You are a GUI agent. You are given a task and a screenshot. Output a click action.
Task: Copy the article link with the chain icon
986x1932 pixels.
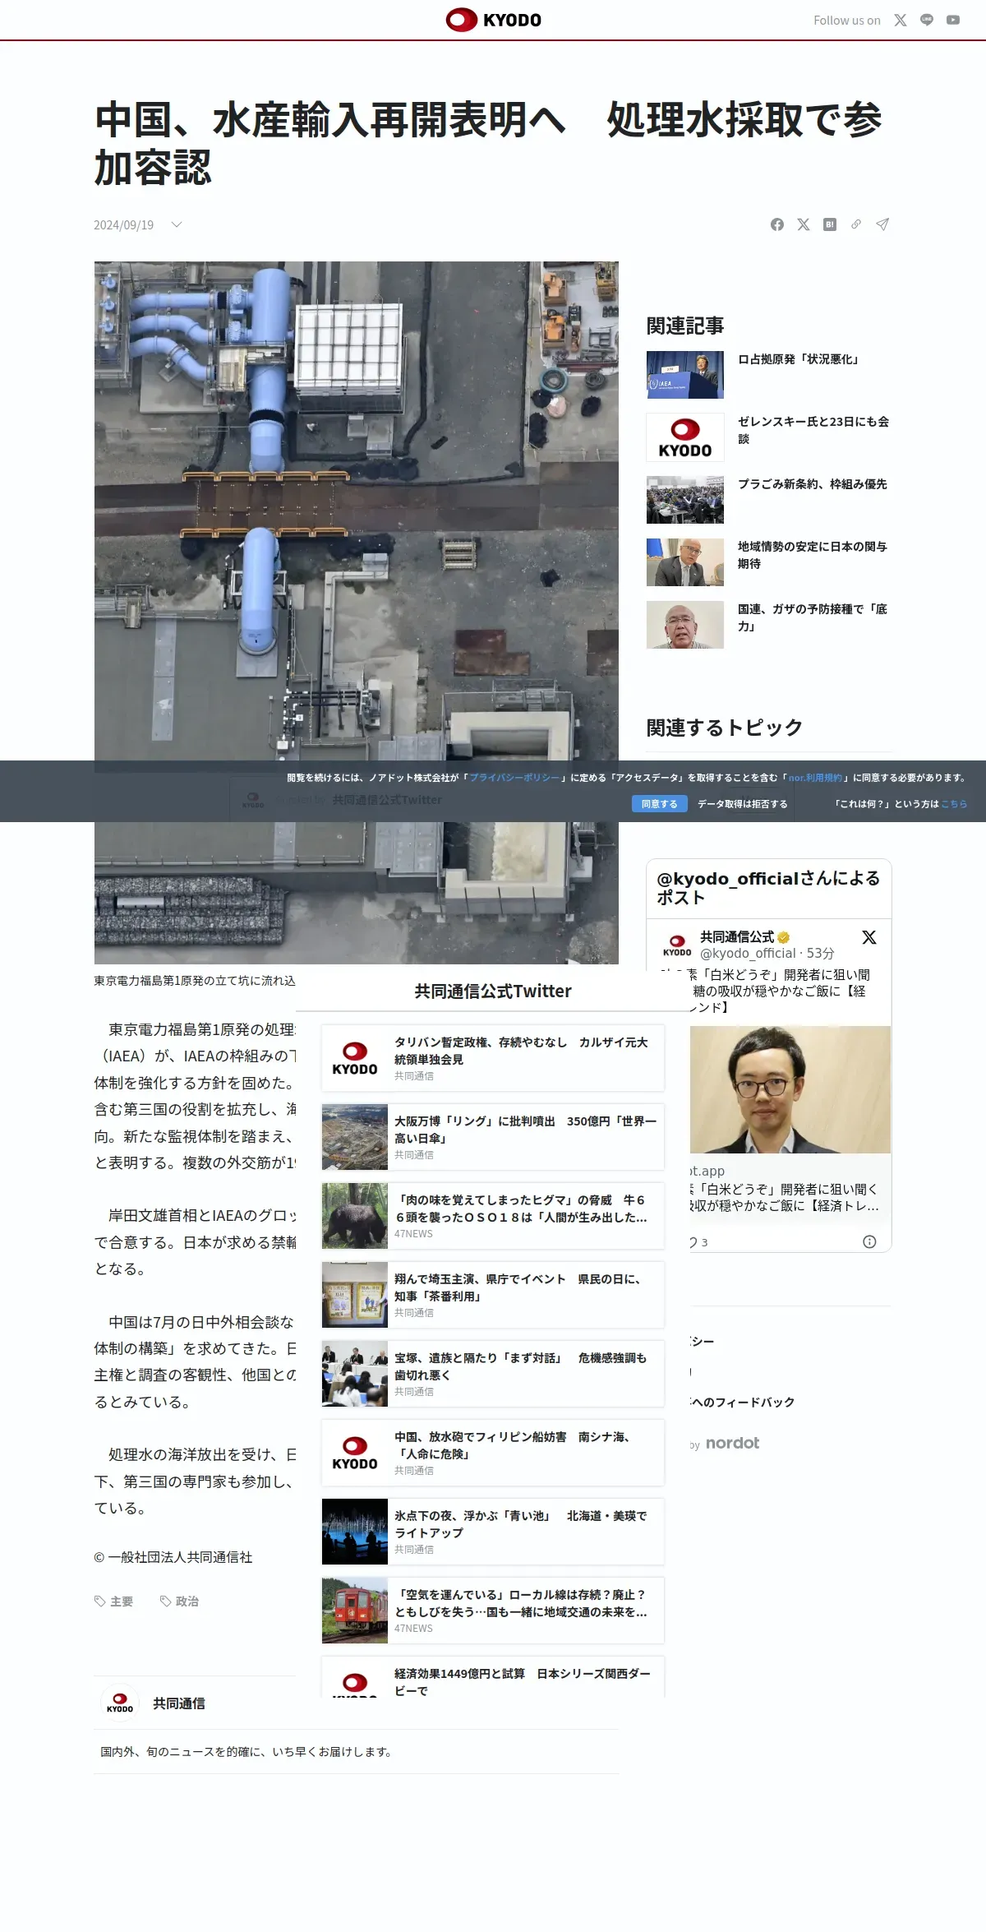pos(856,224)
